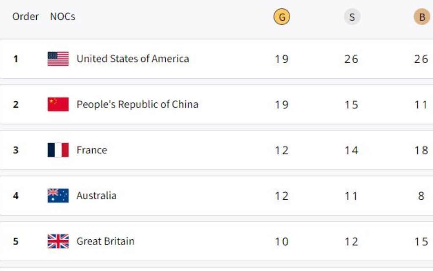Viewport: 433px width, 271px height.
Task: Open the Great Britain country link
Action: 105,241
